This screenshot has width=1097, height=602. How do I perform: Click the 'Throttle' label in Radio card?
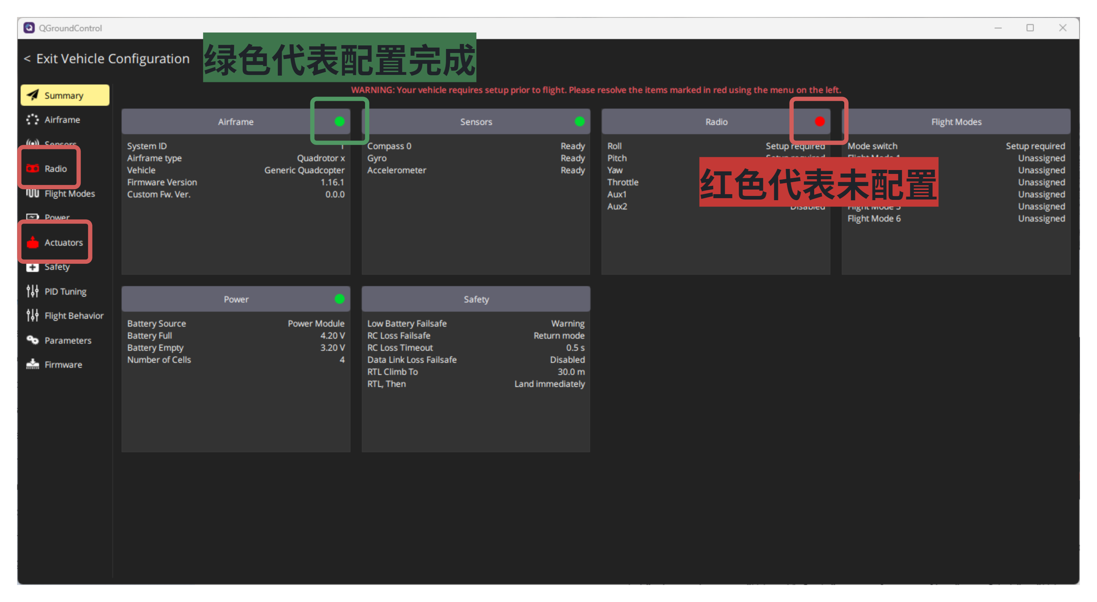click(623, 182)
